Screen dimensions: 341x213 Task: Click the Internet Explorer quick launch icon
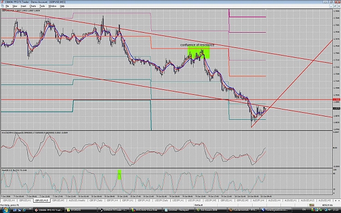tap(25, 210)
